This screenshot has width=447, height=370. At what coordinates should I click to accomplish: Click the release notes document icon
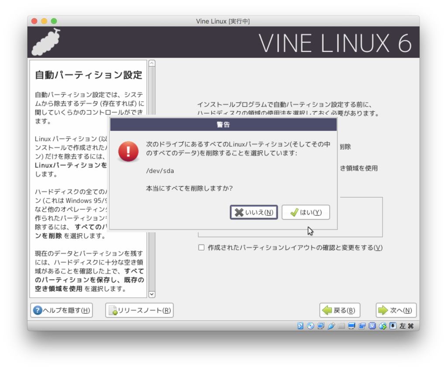pos(113,310)
